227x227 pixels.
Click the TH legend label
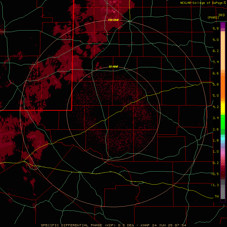tap(217, 196)
